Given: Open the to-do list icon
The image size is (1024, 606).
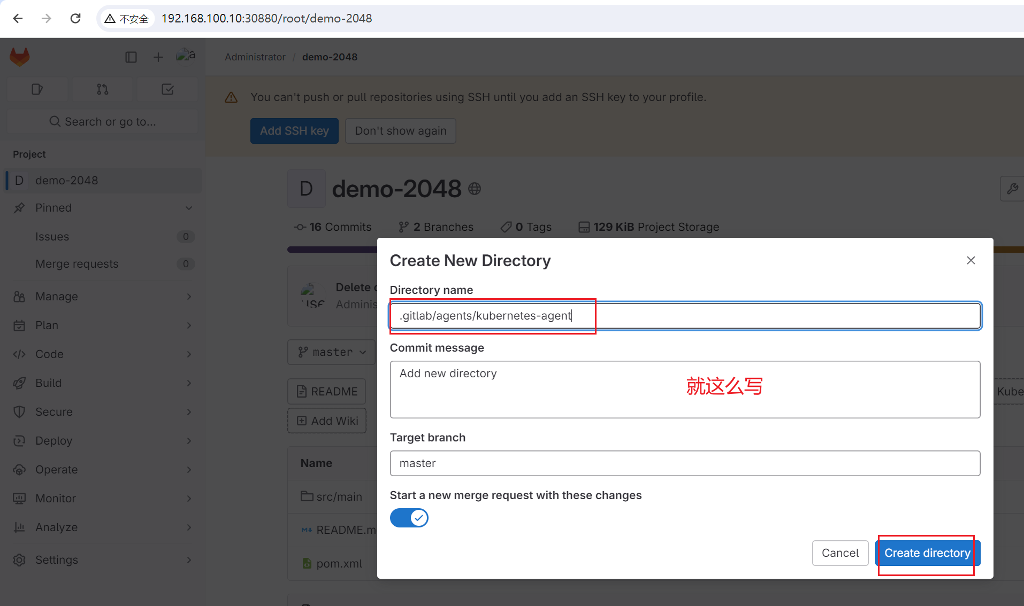Looking at the screenshot, I should (168, 89).
